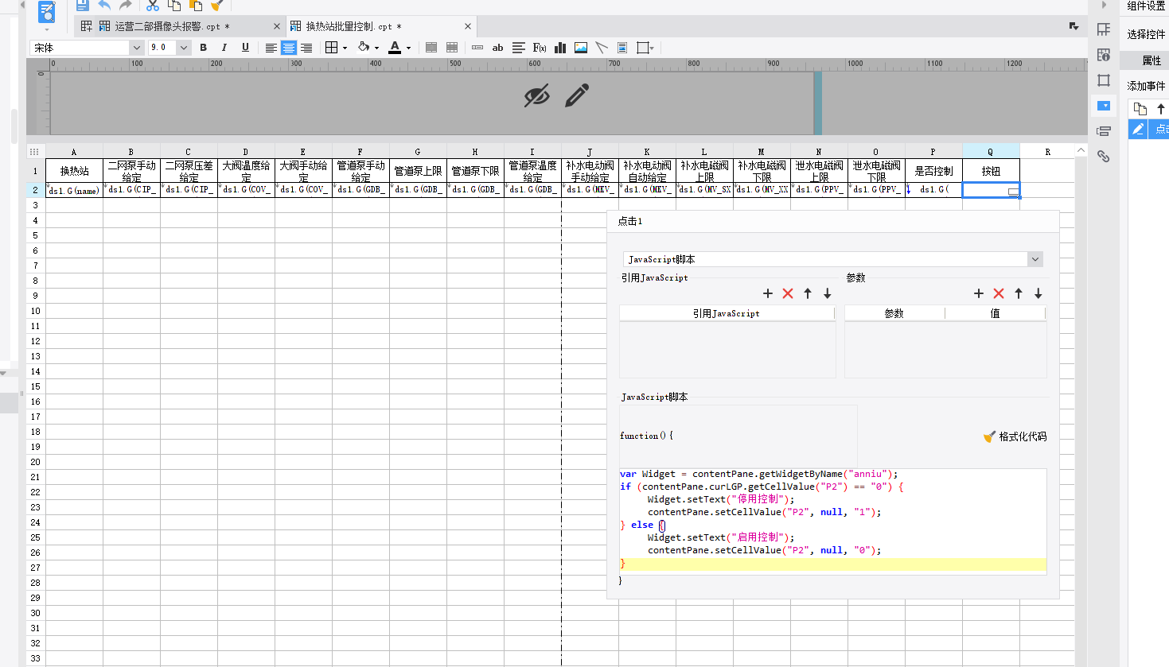
Task: Open the conditional attributes icon in right sidebar
Action: pyautogui.click(x=1103, y=131)
